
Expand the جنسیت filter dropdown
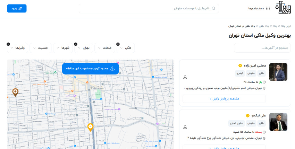(41, 48)
